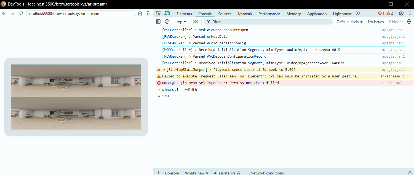Open the customize DevTools three-dot menu
The width and height of the screenshot is (414, 175).
point(409,14)
